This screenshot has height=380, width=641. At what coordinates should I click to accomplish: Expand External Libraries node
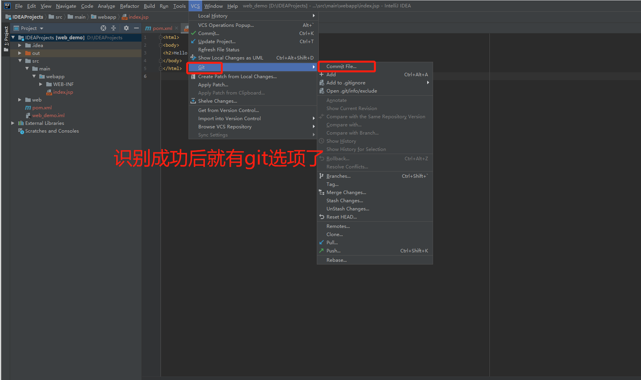[x=13, y=123]
